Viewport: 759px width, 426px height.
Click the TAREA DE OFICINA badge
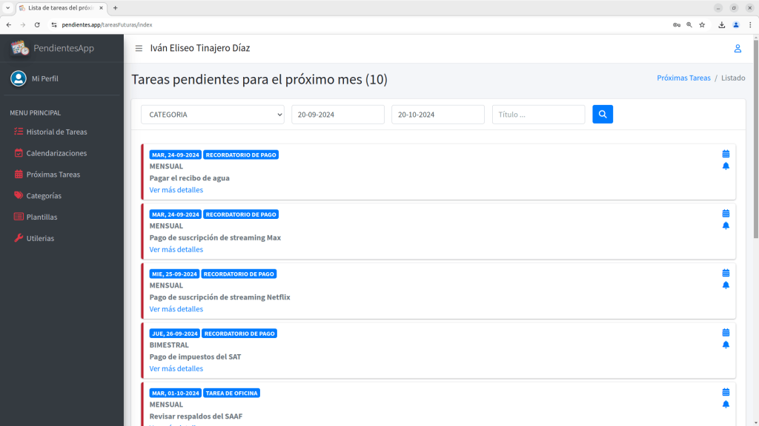231,393
